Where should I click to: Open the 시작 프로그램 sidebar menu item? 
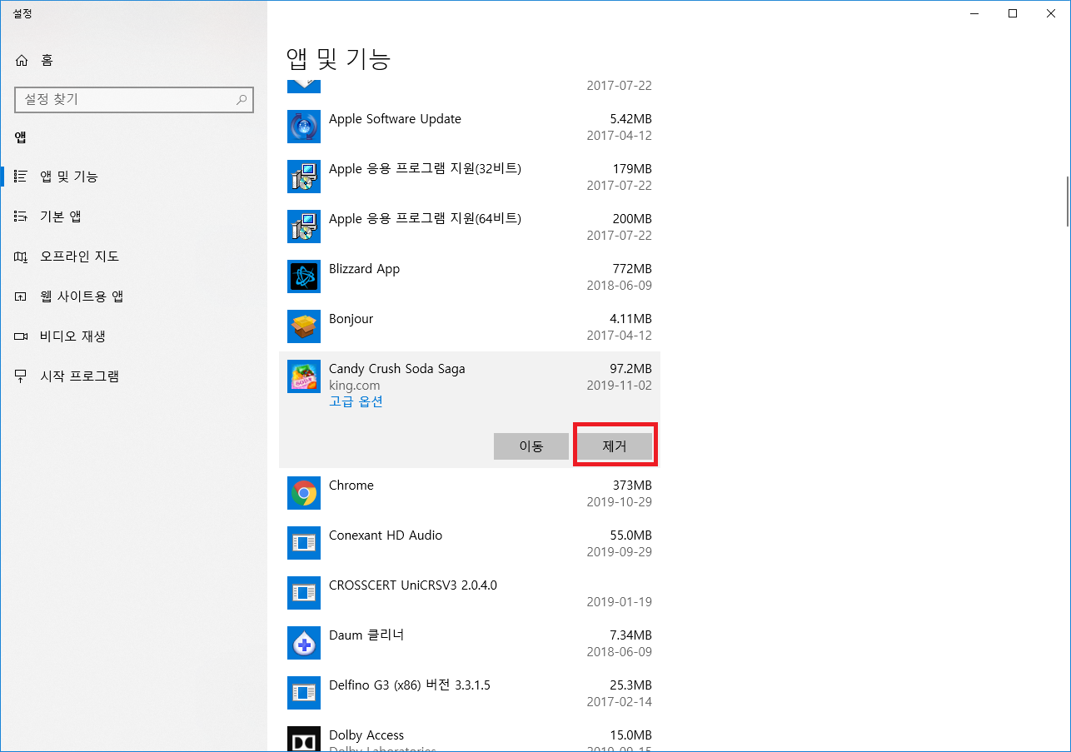(133, 376)
